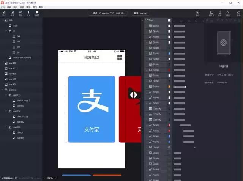Image resolution: width=243 pixels, height=181 pixels.
Task: Click the device selector showing iPhone 6s
Action: tap(108, 13)
